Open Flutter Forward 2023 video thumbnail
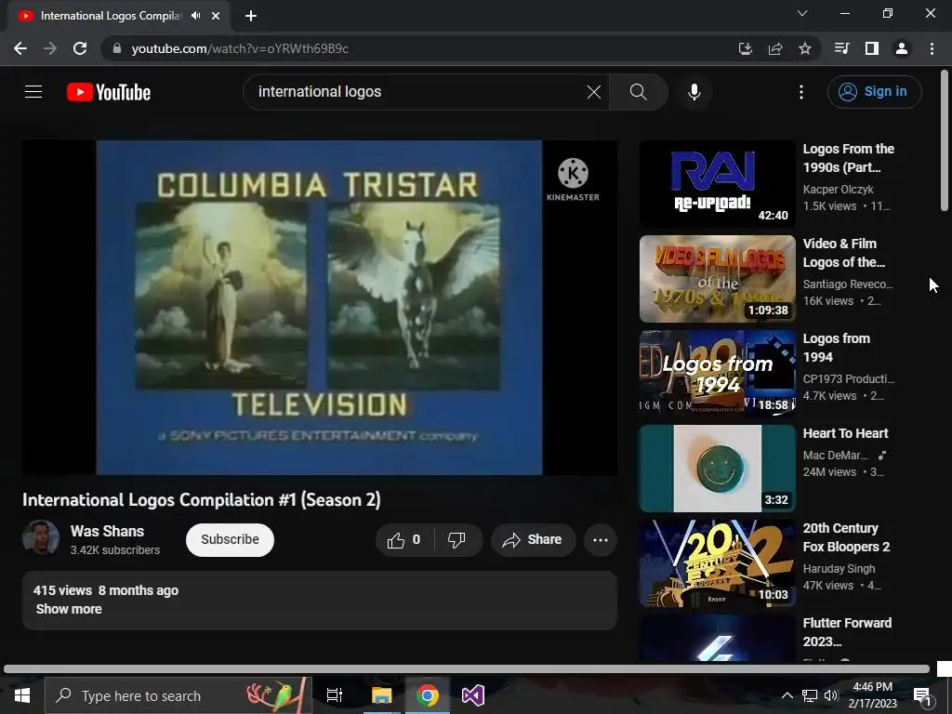Viewport: 952px width, 714px height. (717, 638)
